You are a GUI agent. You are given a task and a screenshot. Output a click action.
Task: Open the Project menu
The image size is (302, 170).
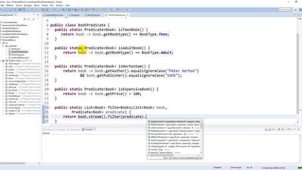tap(45, 5)
